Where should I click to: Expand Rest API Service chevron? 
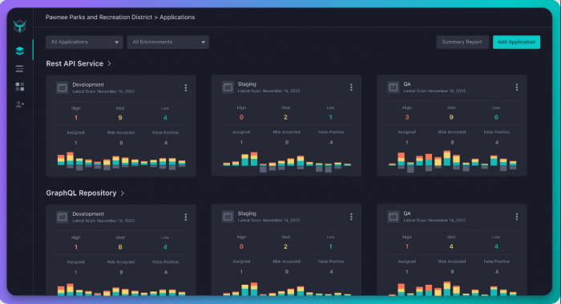[x=110, y=63]
